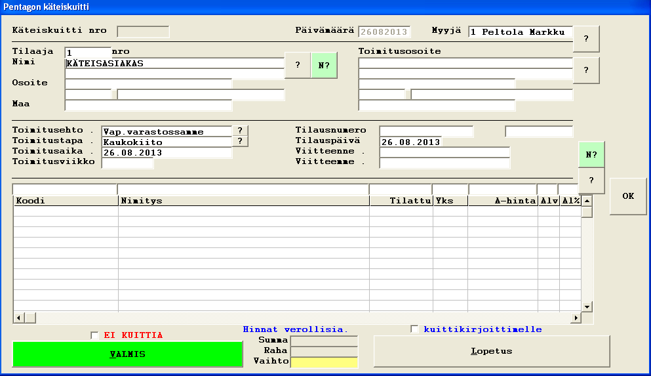Click the question mark button beside Myyjä field
Viewport: 651px width, 376px height.
pyautogui.click(x=586, y=39)
